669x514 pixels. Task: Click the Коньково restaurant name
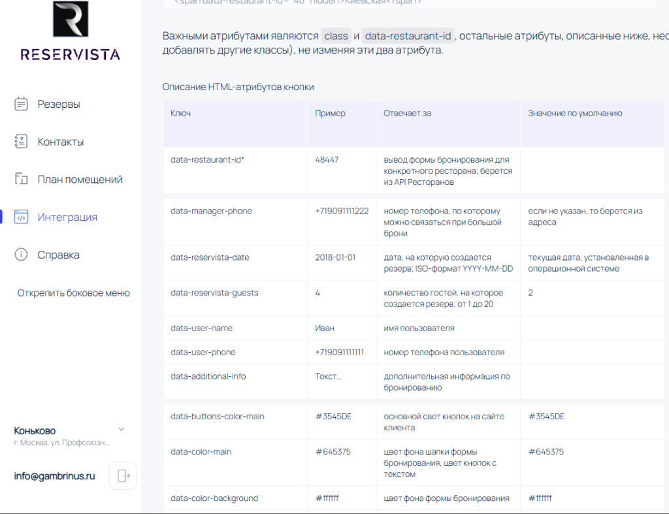click(35, 430)
